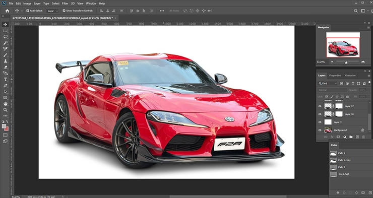The height and width of the screenshot is (198, 373).
Task: Select the Hand tool
Action: tap(5, 104)
